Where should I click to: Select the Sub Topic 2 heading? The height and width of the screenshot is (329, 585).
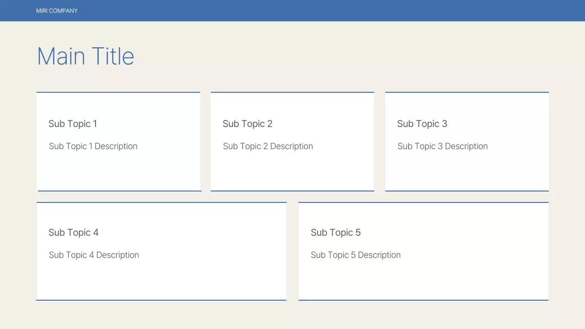[247, 124]
